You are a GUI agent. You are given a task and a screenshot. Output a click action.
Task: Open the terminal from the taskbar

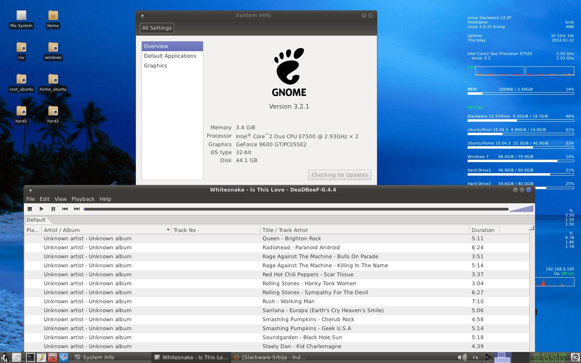tap(30, 357)
